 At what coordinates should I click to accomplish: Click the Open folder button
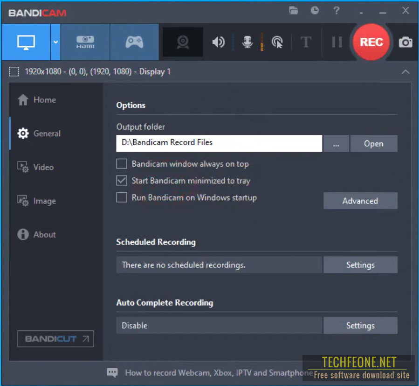pyautogui.click(x=374, y=143)
